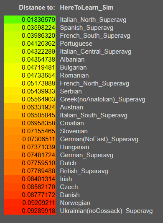Select the Dutch population label
The height and width of the screenshot is (223, 163).
click(x=68, y=163)
